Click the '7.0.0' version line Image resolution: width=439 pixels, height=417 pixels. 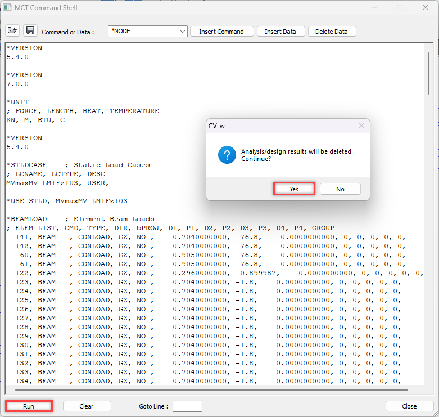[x=17, y=84]
